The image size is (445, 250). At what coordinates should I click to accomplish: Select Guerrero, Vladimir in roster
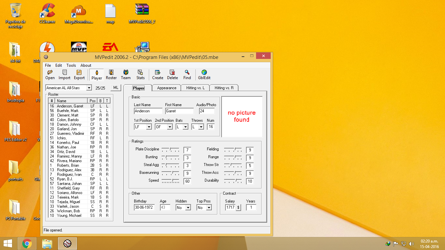tap(79, 133)
